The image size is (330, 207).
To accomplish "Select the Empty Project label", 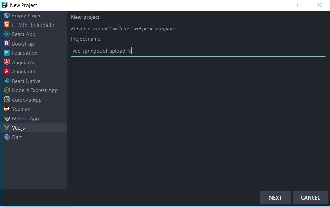I will coord(27,16).
